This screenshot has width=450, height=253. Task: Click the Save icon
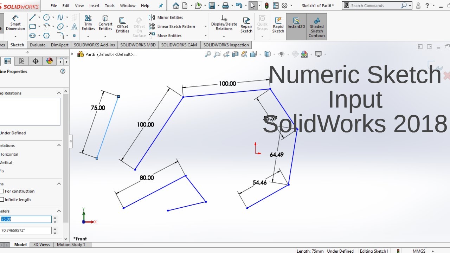(212, 6)
